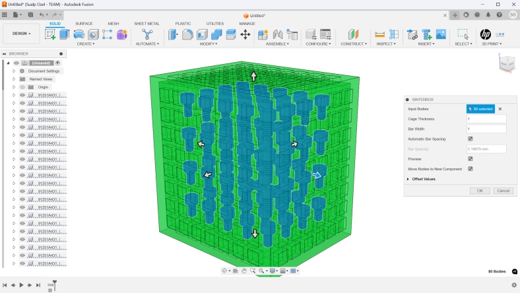Screen dimensions: 520x293
Task: Open the AUTOMATE dropdown menu
Action: point(147,44)
